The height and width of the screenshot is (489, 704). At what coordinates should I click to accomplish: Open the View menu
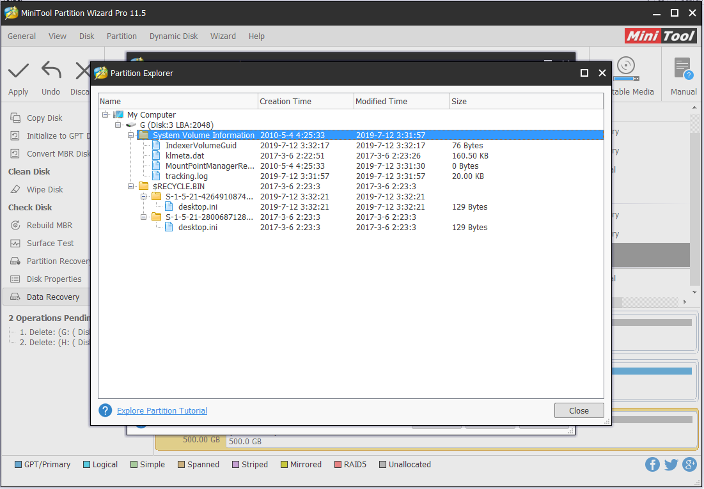[x=58, y=36]
